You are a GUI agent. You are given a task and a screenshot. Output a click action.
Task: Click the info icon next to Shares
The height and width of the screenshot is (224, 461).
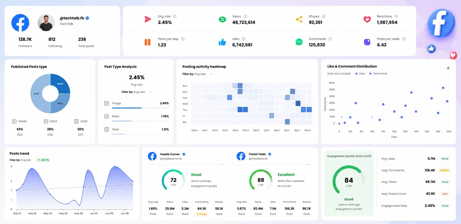(x=323, y=16)
